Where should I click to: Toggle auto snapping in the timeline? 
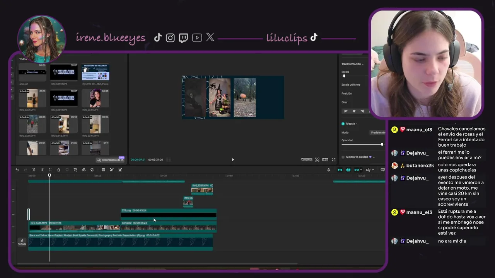click(348, 170)
